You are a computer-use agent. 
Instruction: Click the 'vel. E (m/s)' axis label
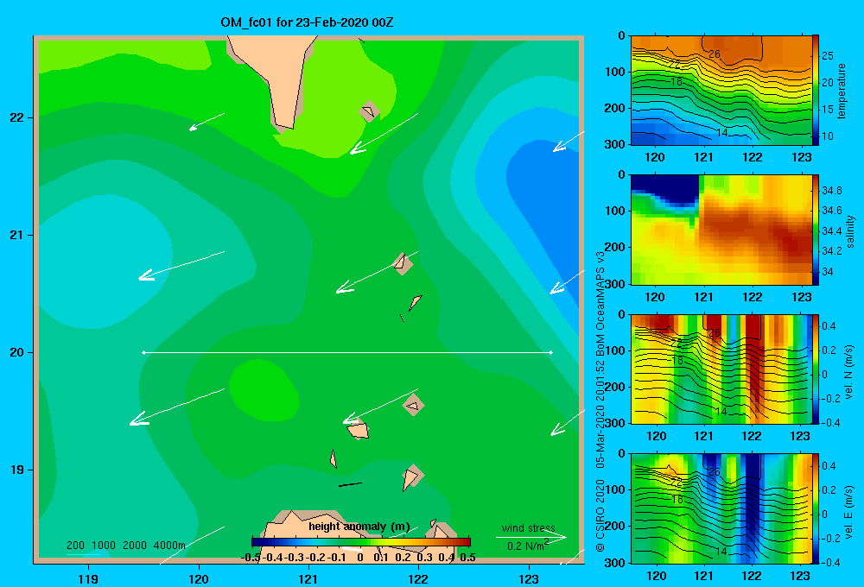pos(849,512)
